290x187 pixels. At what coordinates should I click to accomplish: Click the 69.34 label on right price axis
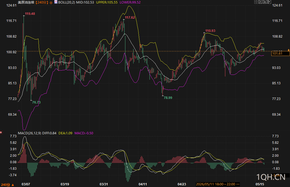click(x=276, y=115)
